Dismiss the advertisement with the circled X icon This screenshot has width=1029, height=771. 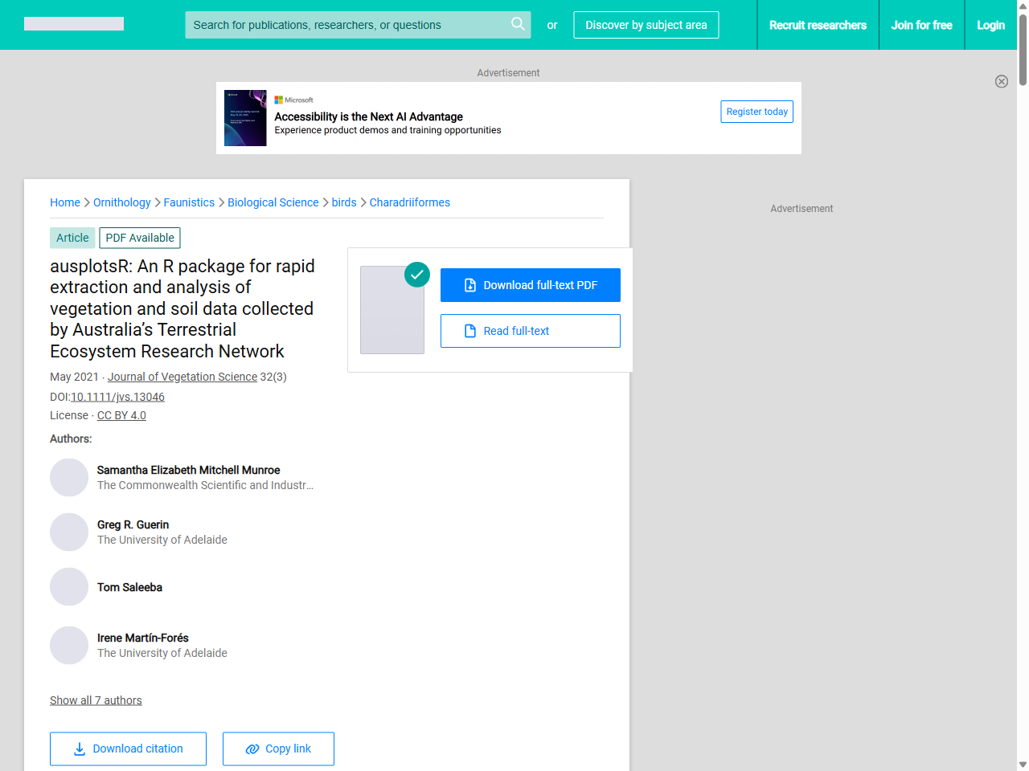[x=1002, y=81]
